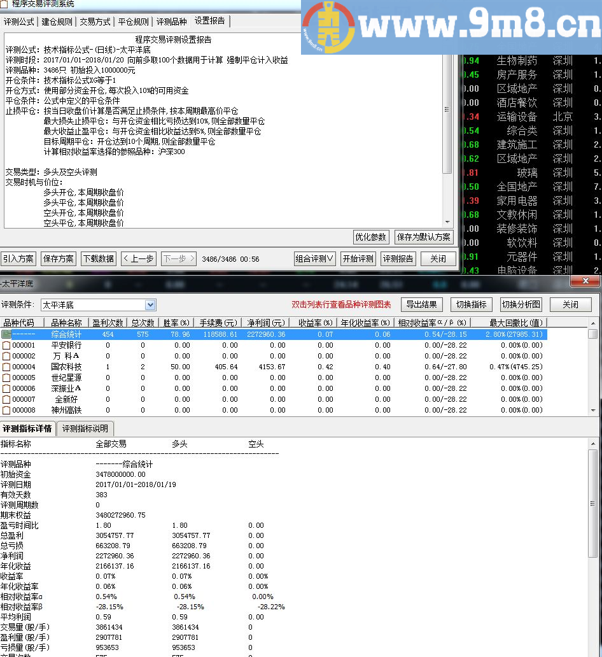Viewport: 602px width, 657px height.
Task: Select the 平仓规则 tab
Action: pos(133,22)
